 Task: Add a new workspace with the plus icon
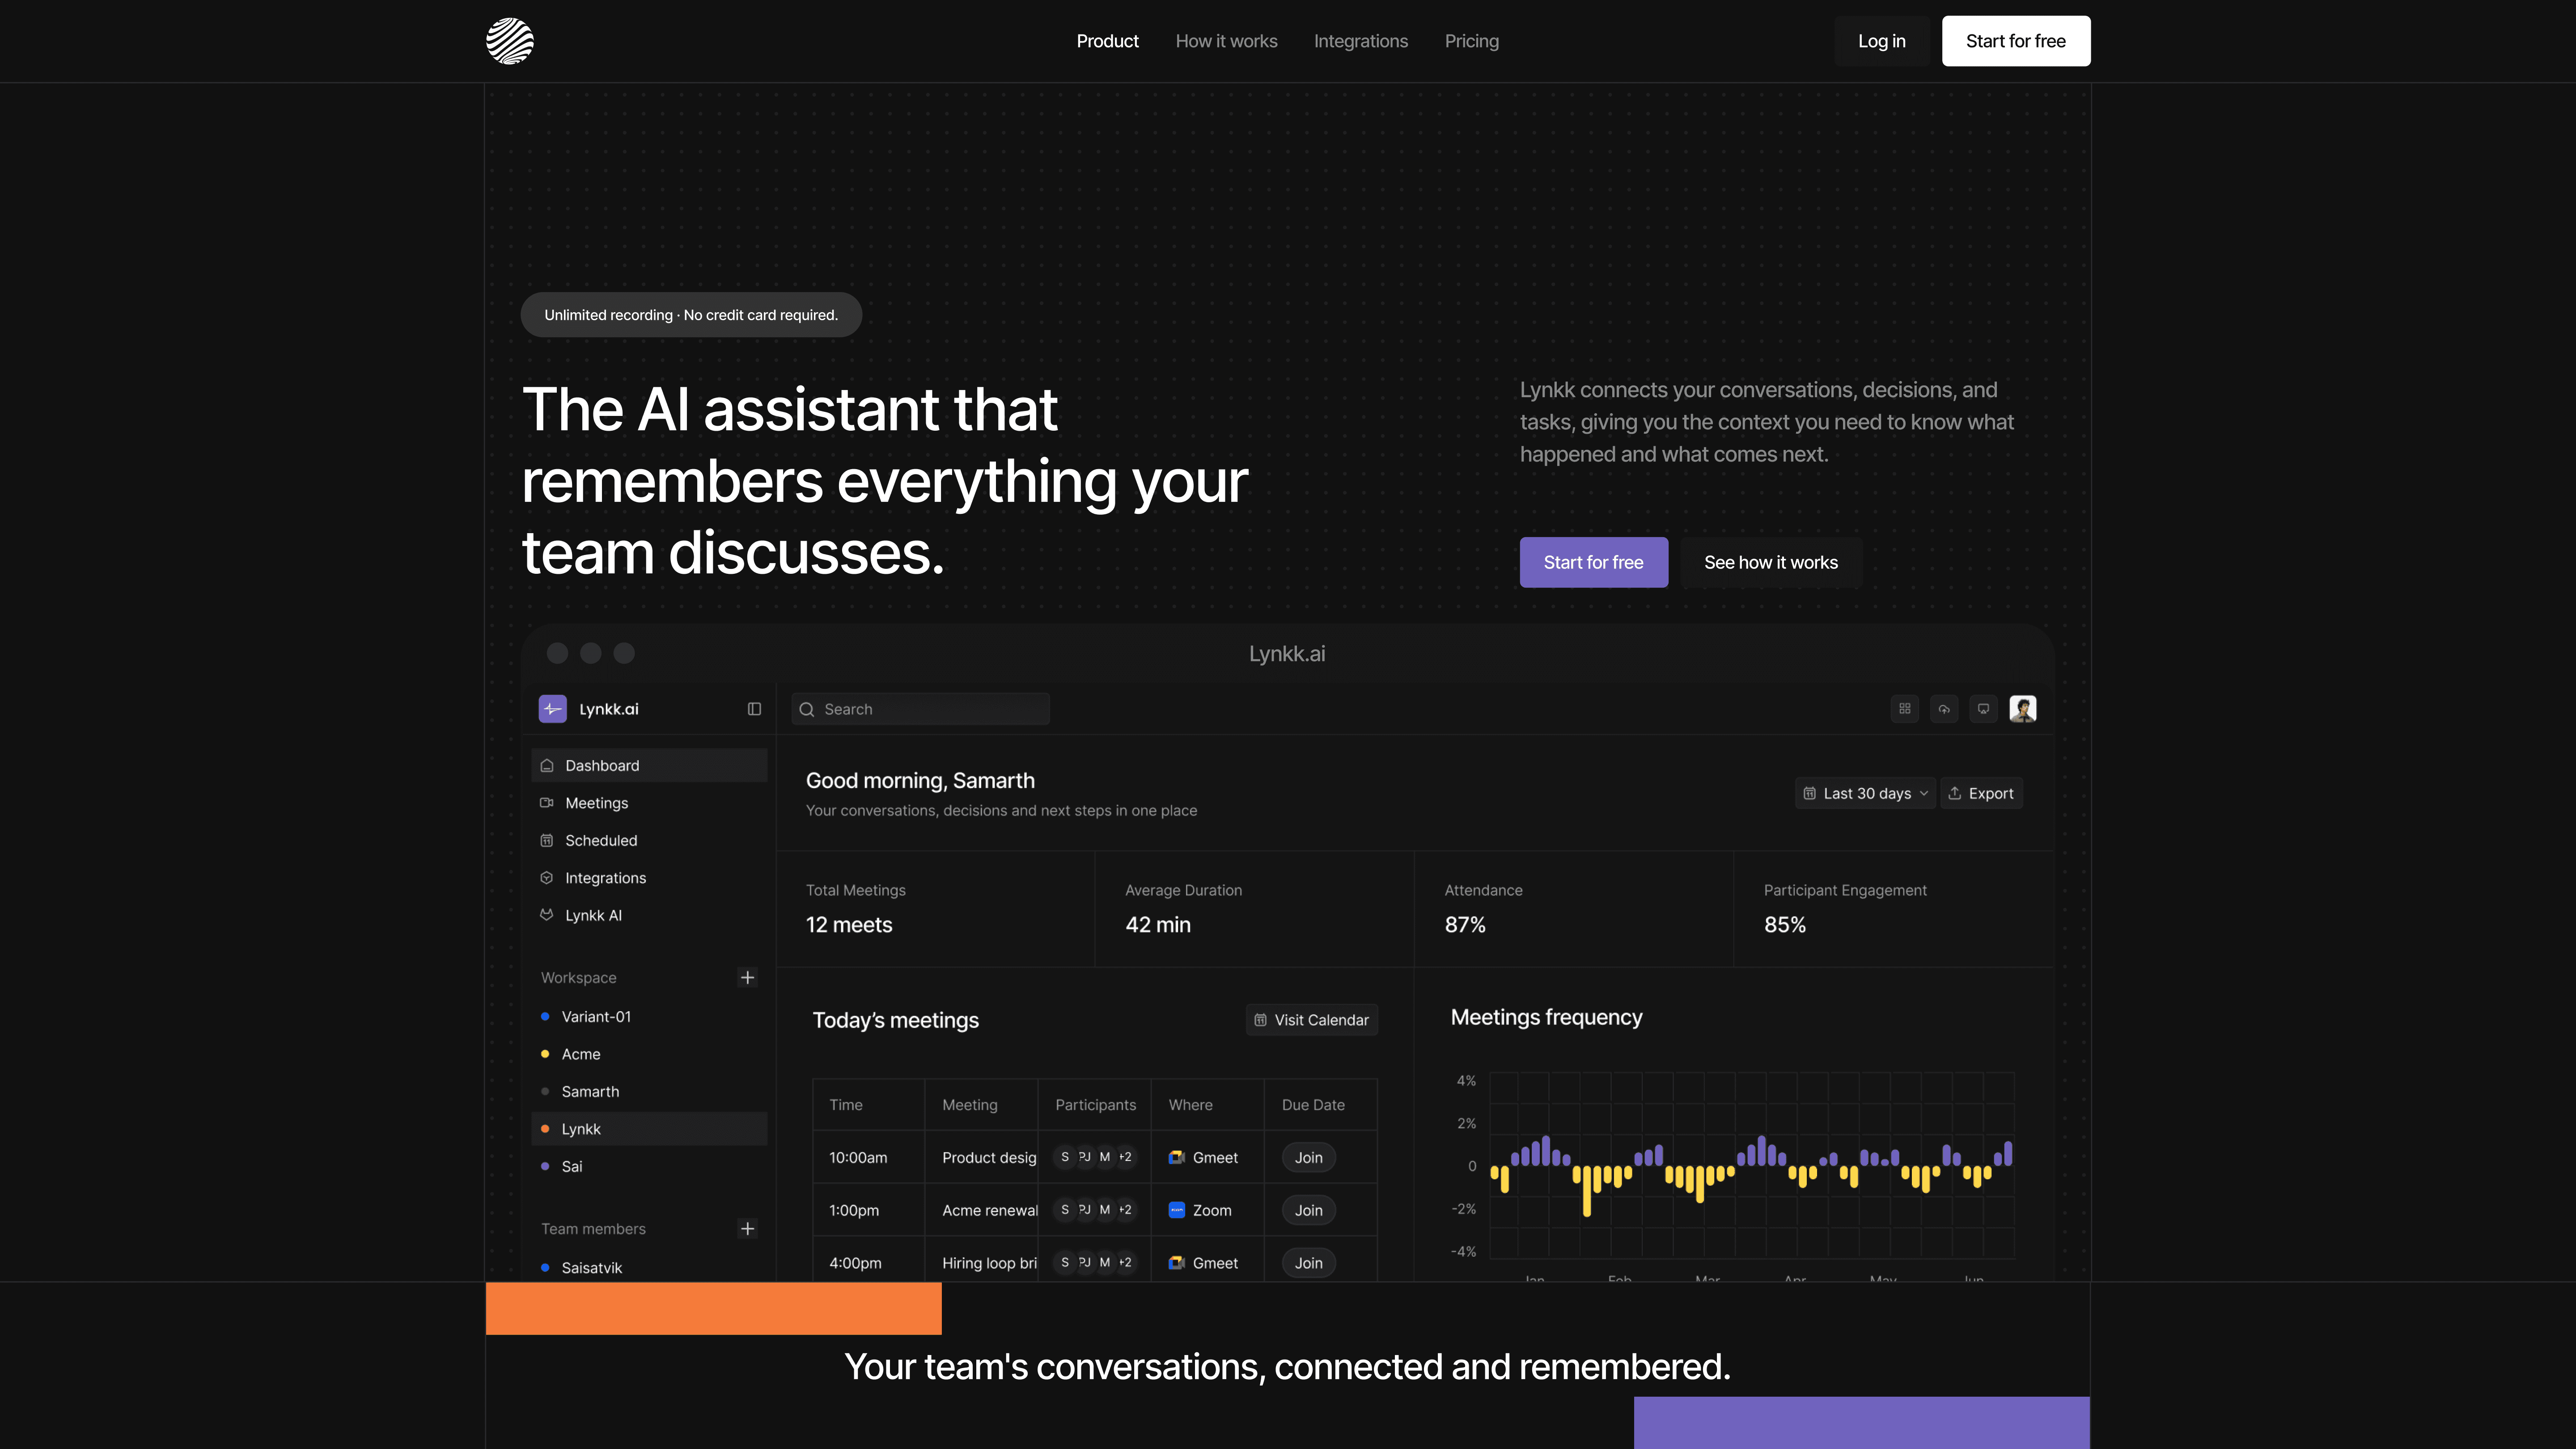point(747,977)
